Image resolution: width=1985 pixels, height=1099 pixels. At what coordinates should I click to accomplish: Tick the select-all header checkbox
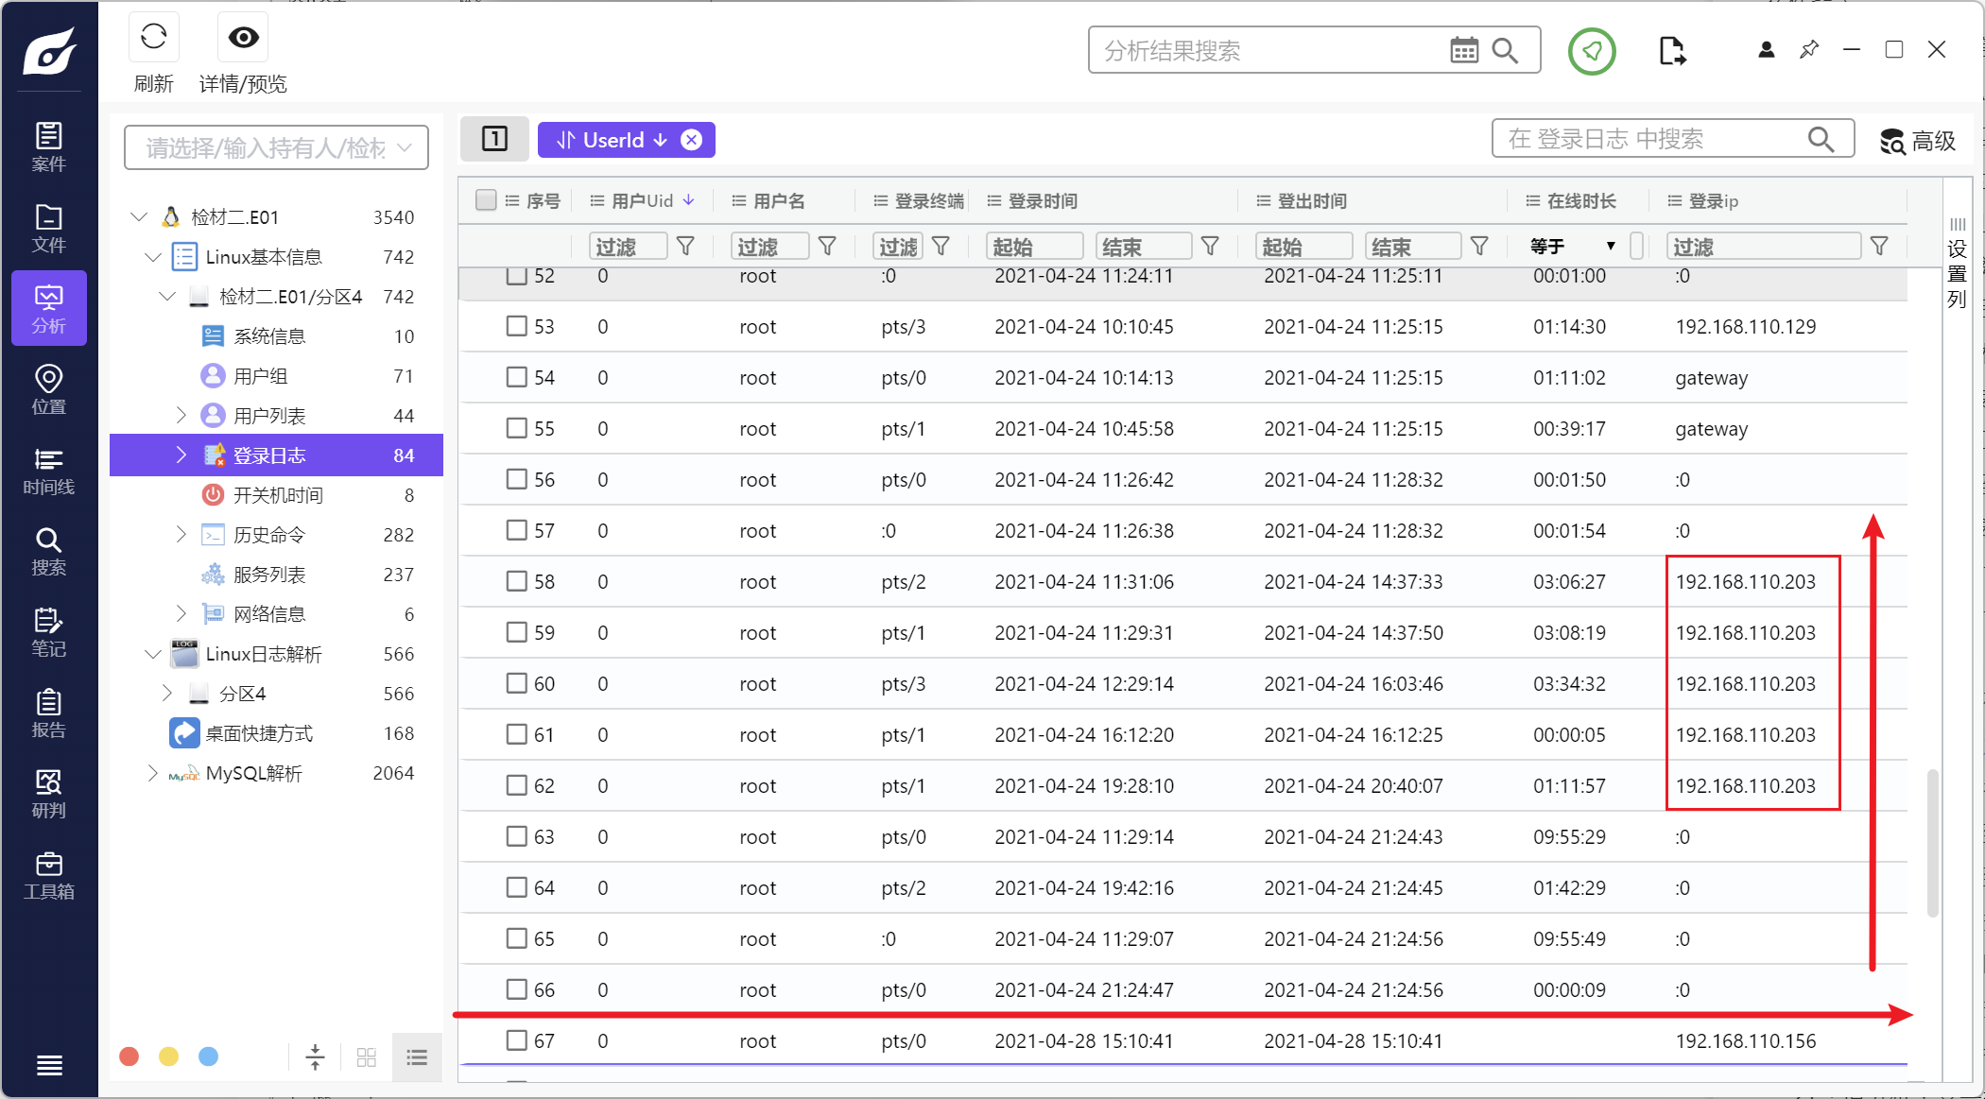pyautogui.click(x=486, y=200)
